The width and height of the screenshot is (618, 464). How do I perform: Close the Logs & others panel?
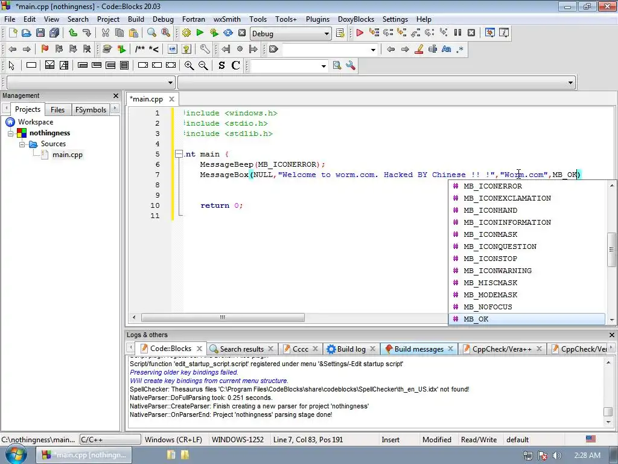(612, 335)
